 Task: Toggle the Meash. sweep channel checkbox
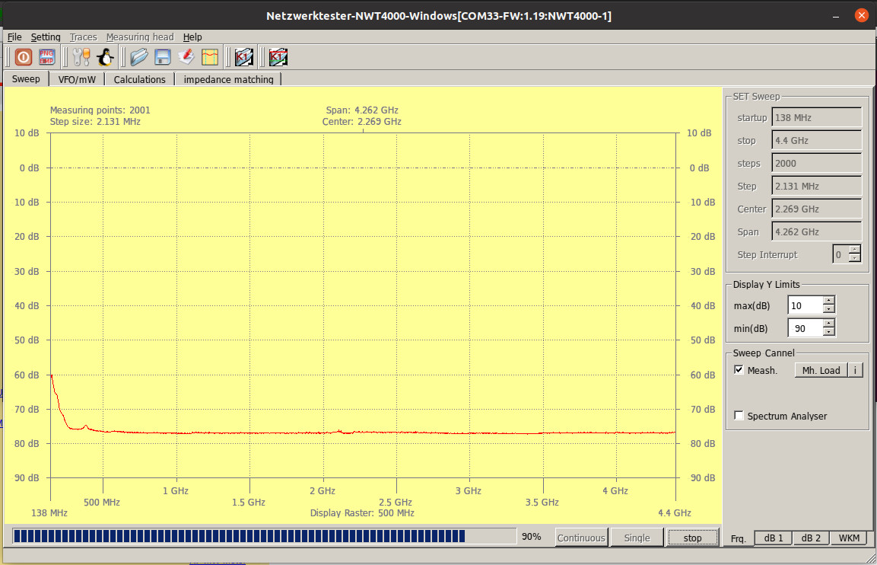point(739,370)
